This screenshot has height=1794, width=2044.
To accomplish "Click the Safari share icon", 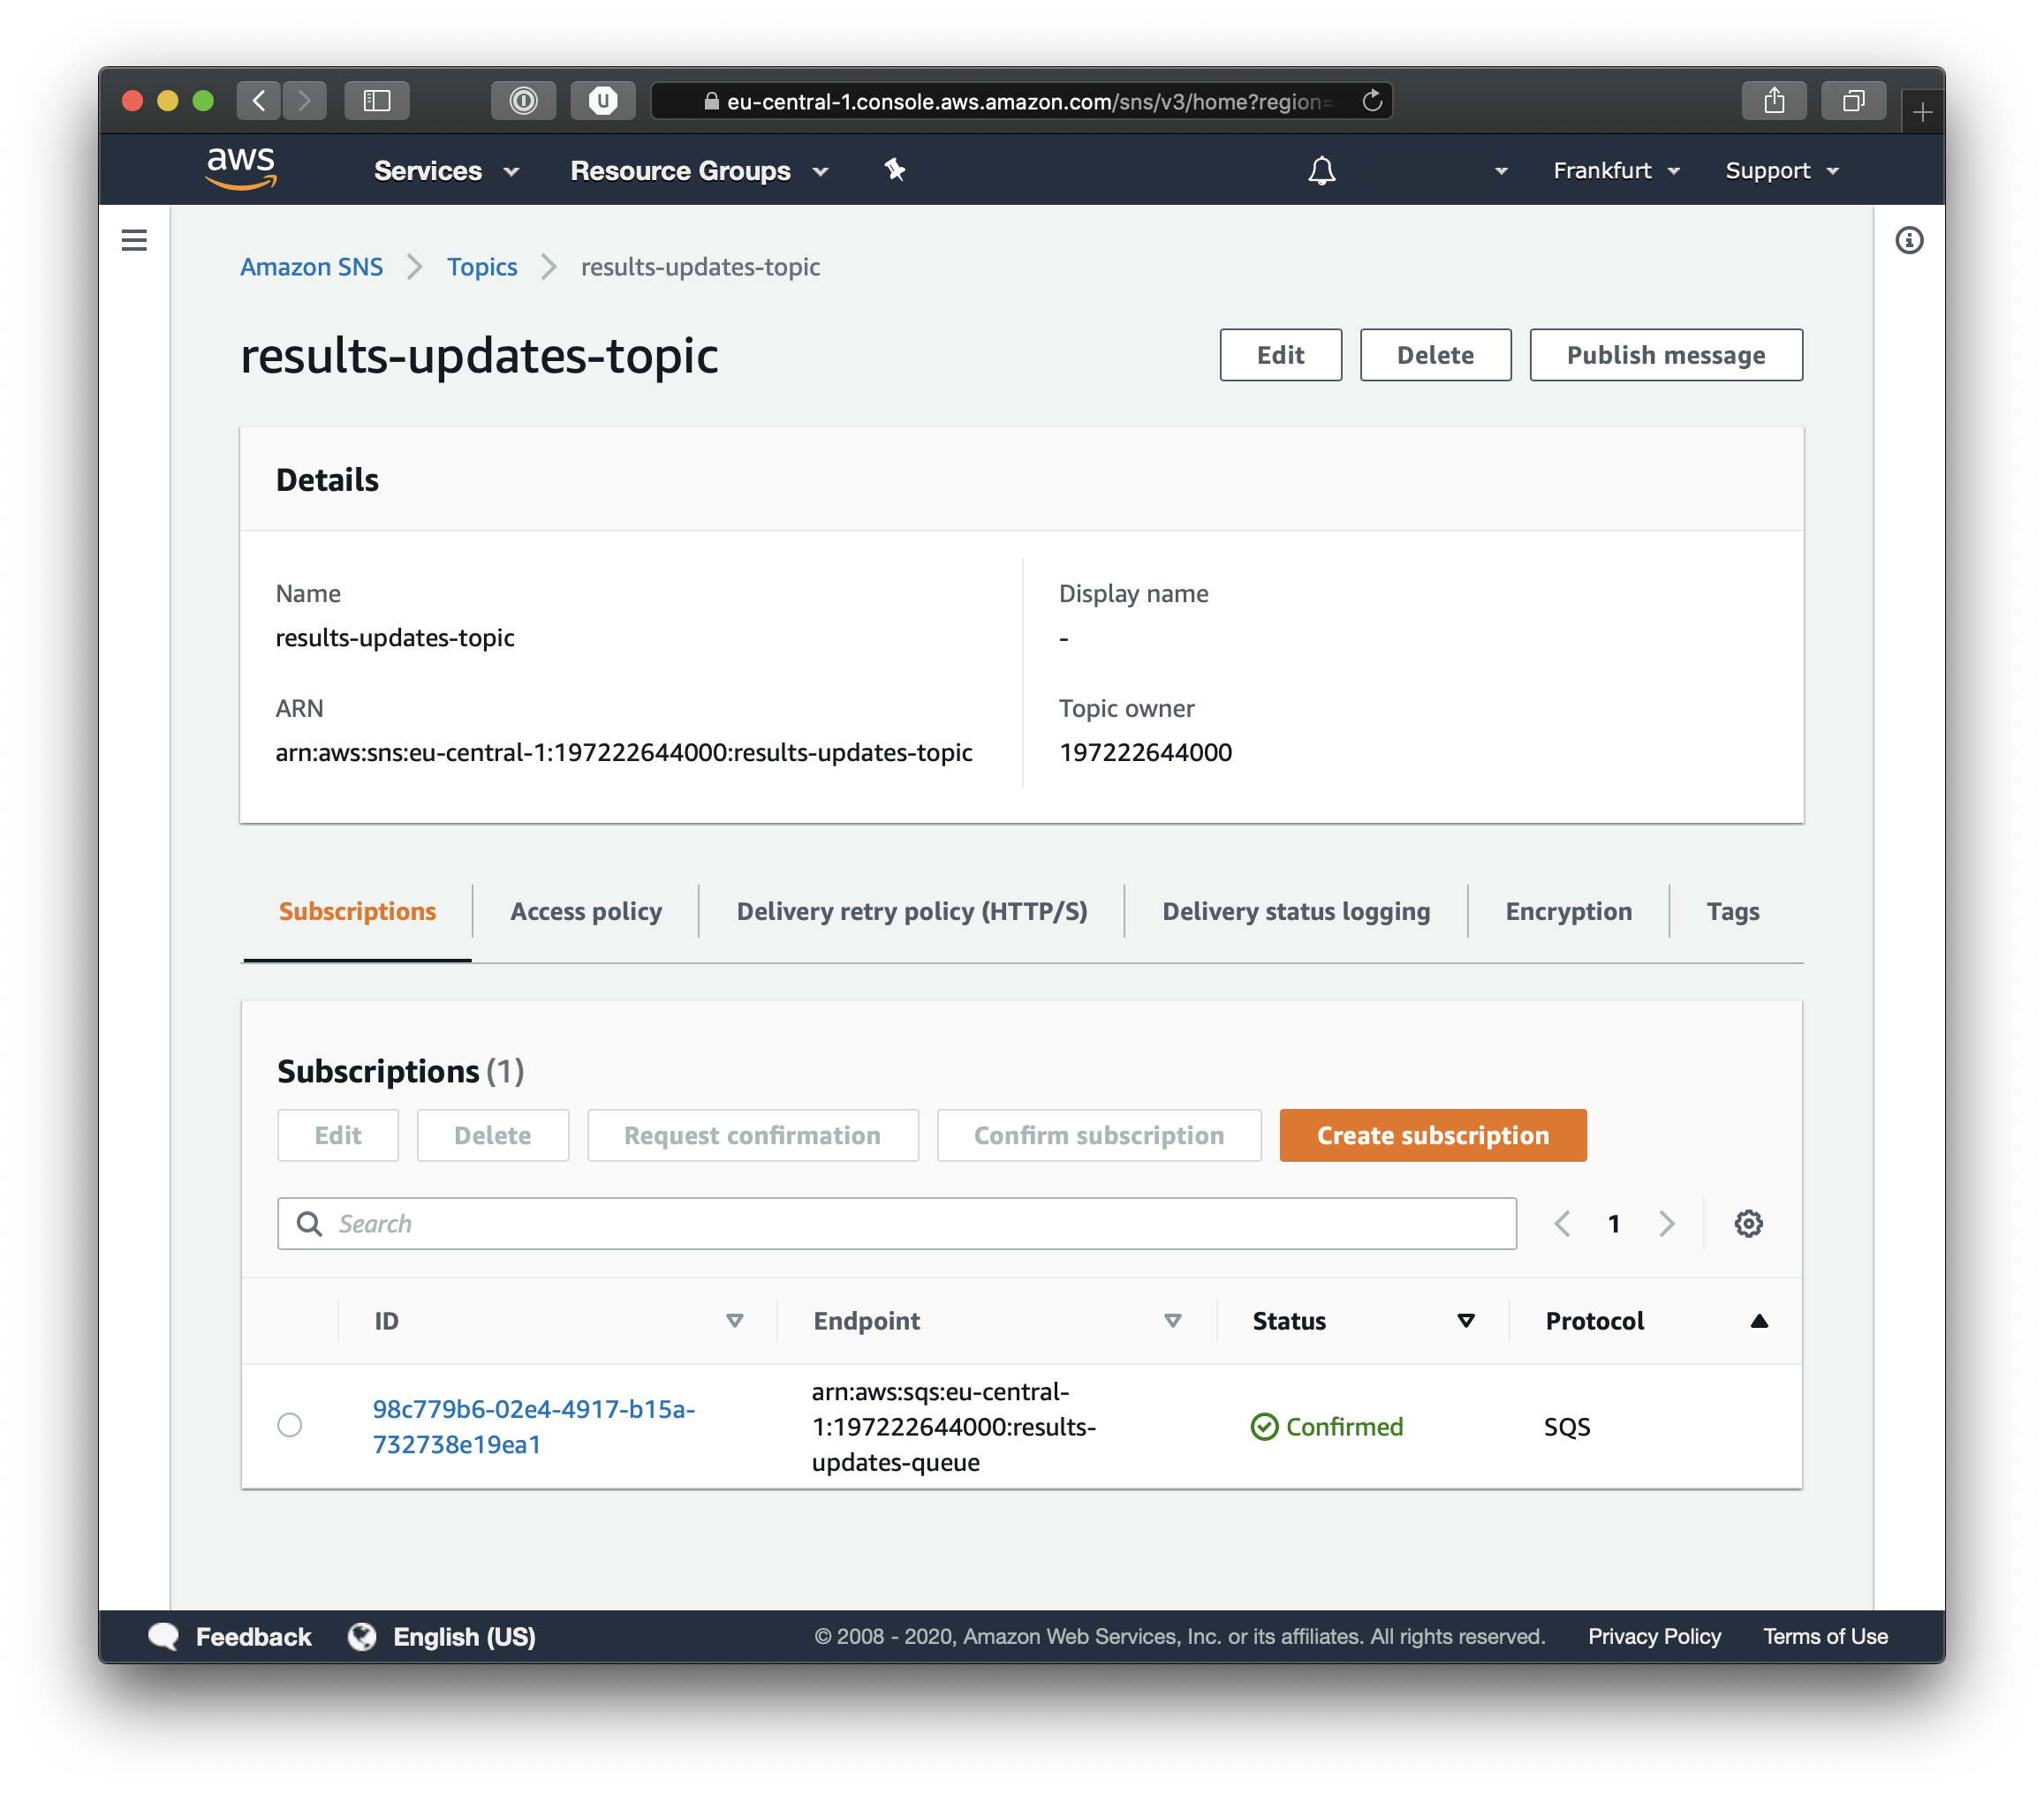I will pyautogui.click(x=1773, y=101).
